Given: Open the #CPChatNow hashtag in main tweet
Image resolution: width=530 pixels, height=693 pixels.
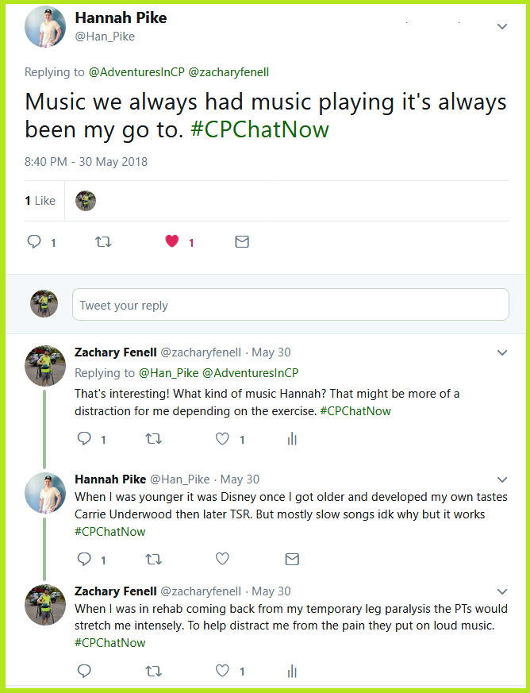Looking at the screenshot, I should (x=259, y=129).
